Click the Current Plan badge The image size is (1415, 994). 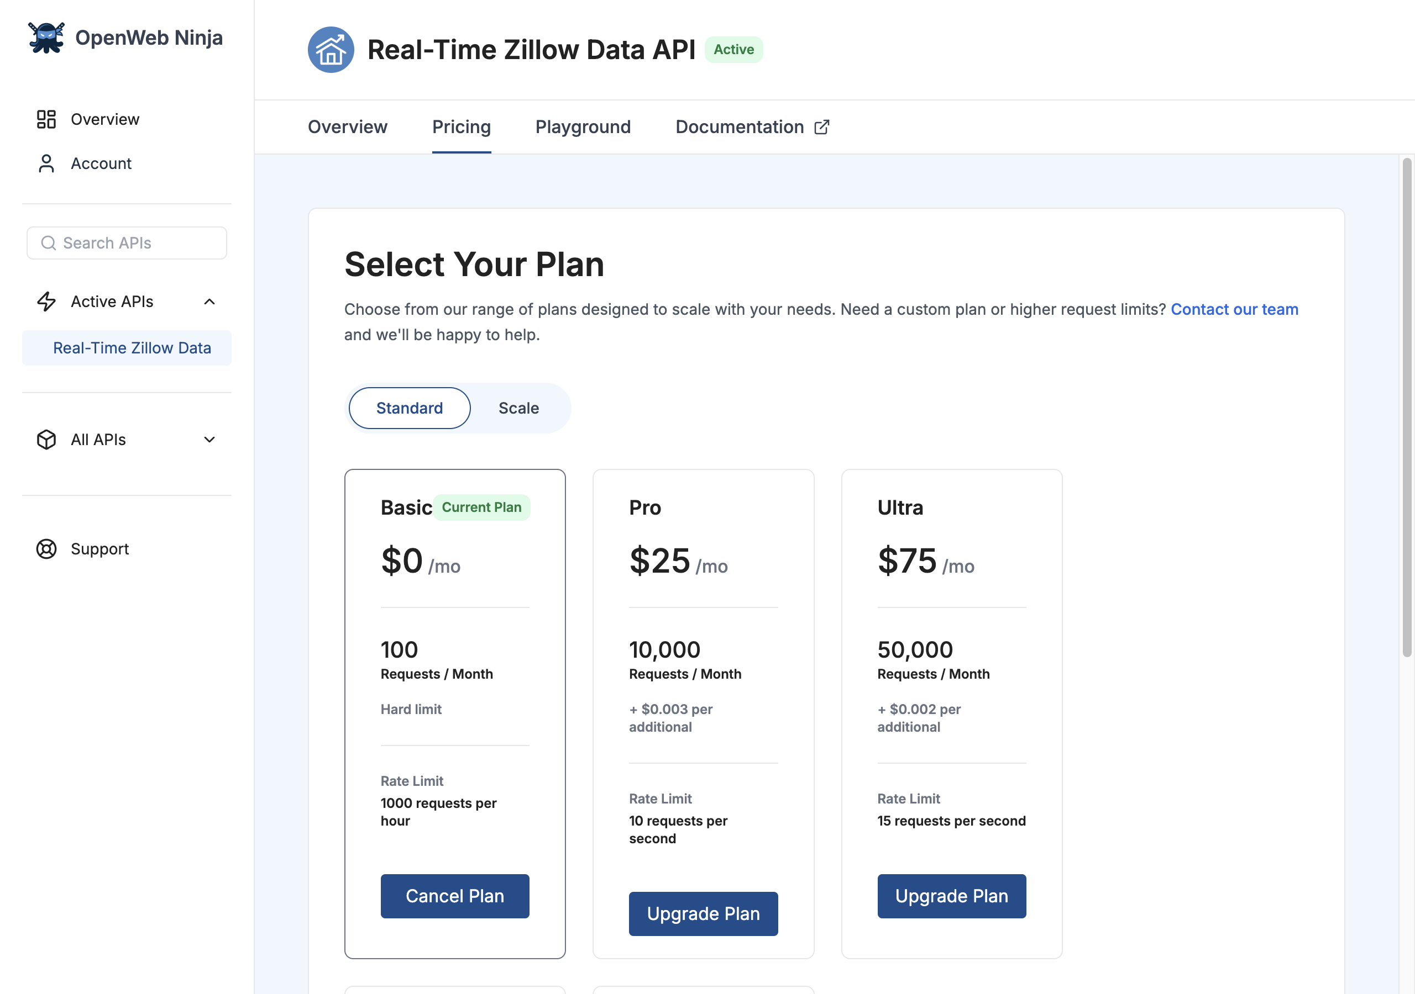click(x=481, y=507)
